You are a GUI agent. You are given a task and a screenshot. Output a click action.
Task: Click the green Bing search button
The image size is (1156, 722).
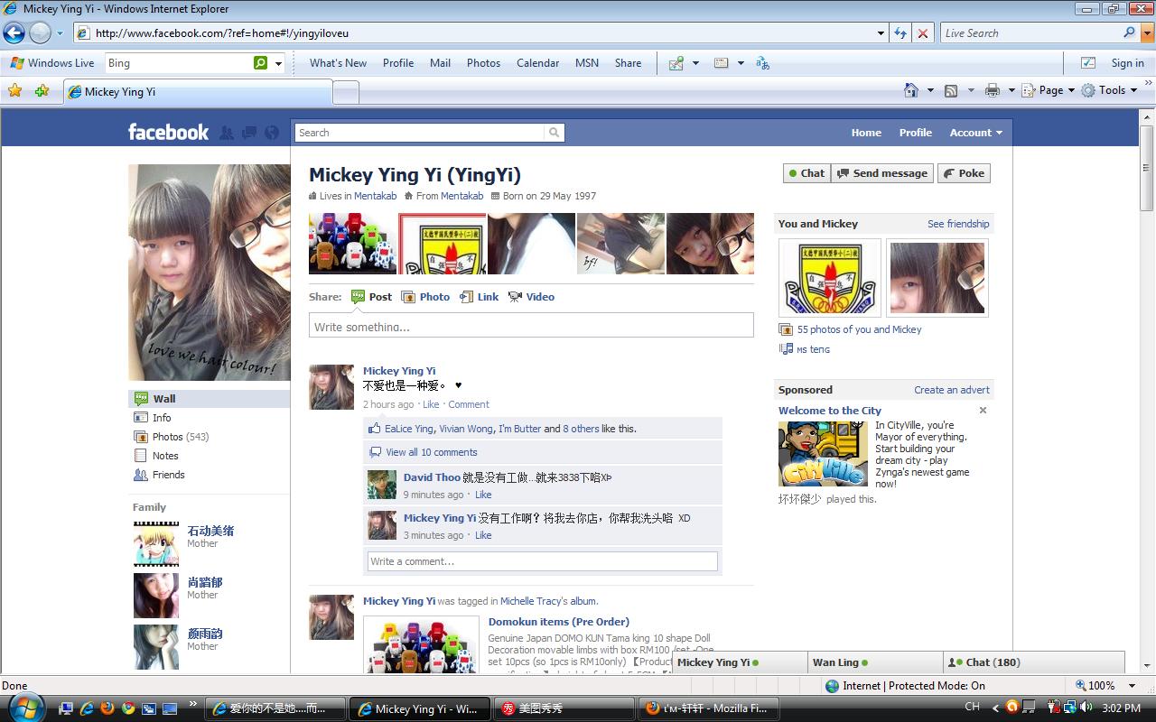[x=260, y=63]
